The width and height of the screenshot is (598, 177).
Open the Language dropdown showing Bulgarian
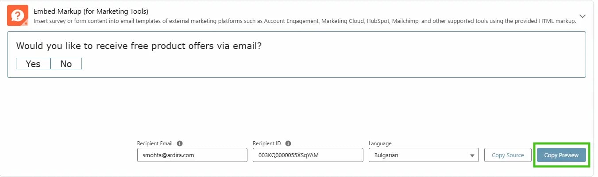coord(424,155)
